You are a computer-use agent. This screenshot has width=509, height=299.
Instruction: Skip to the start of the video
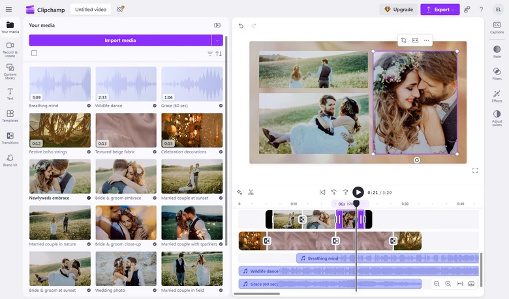(x=322, y=192)
